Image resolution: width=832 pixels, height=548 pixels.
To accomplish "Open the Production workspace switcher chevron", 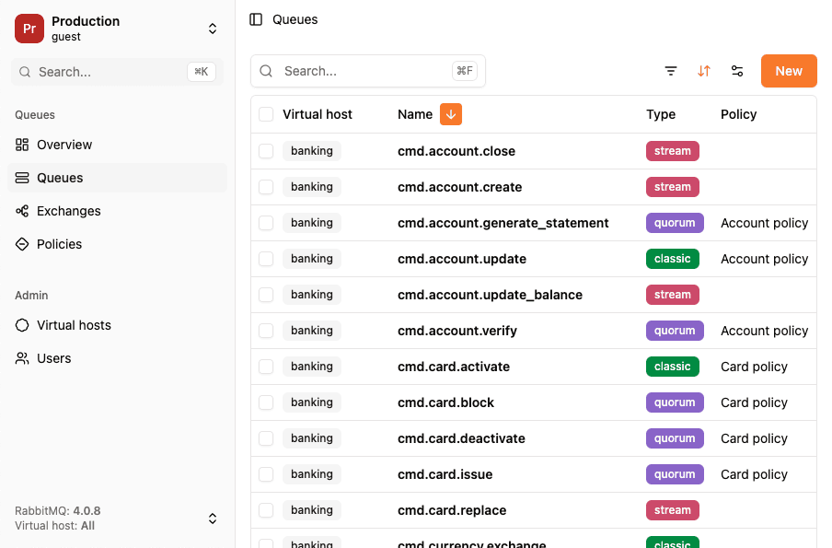I will pyautogui.click(x=213, y=29).
